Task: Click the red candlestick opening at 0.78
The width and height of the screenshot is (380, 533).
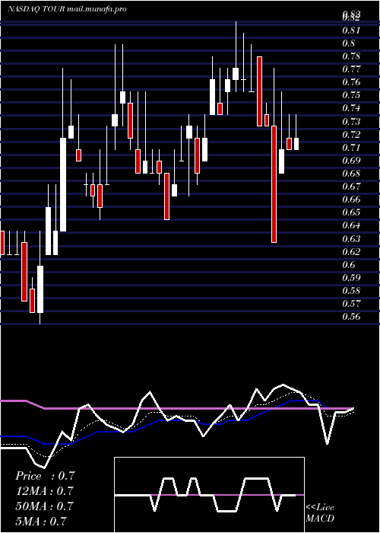Action: click(259, 91)
